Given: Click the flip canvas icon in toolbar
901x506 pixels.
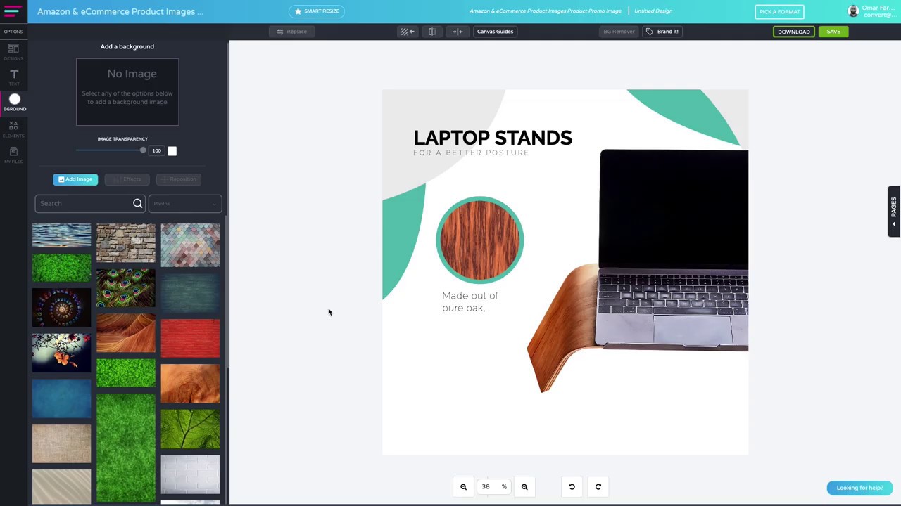Looking at the screenshot, I should [431, 31].
